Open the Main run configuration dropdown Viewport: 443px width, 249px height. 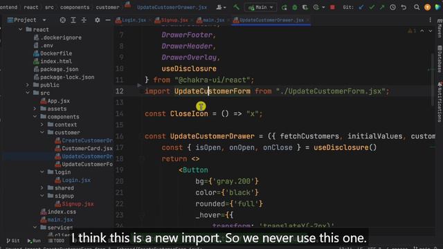pyautogui.click(x=260, y=8)
